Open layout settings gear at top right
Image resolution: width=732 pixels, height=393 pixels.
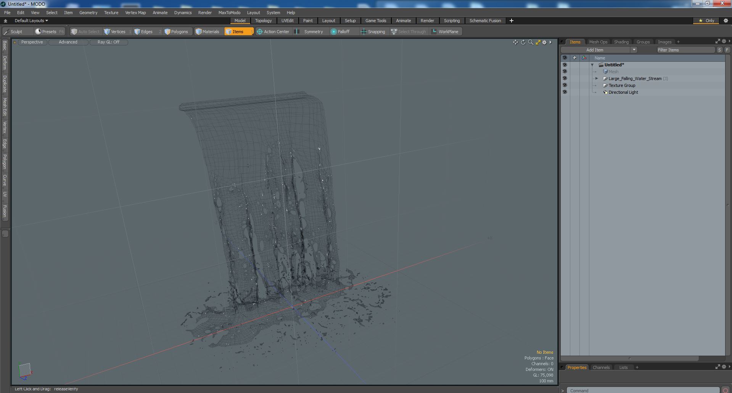coord(726,21)
